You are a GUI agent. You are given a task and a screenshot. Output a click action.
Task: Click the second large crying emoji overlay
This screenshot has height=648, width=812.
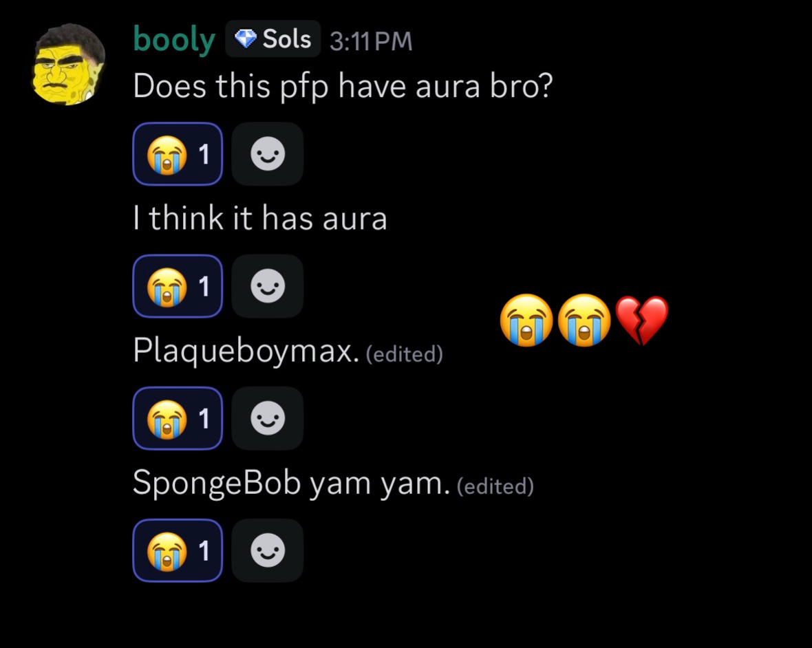click(584, 321)
